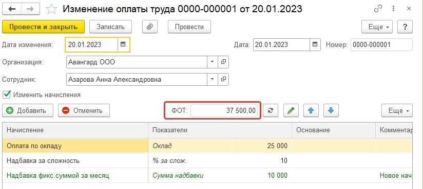This screenshot has height=189, width=423.
Task: Expand the Организация dropdown list
Action: tap(213, 62)
